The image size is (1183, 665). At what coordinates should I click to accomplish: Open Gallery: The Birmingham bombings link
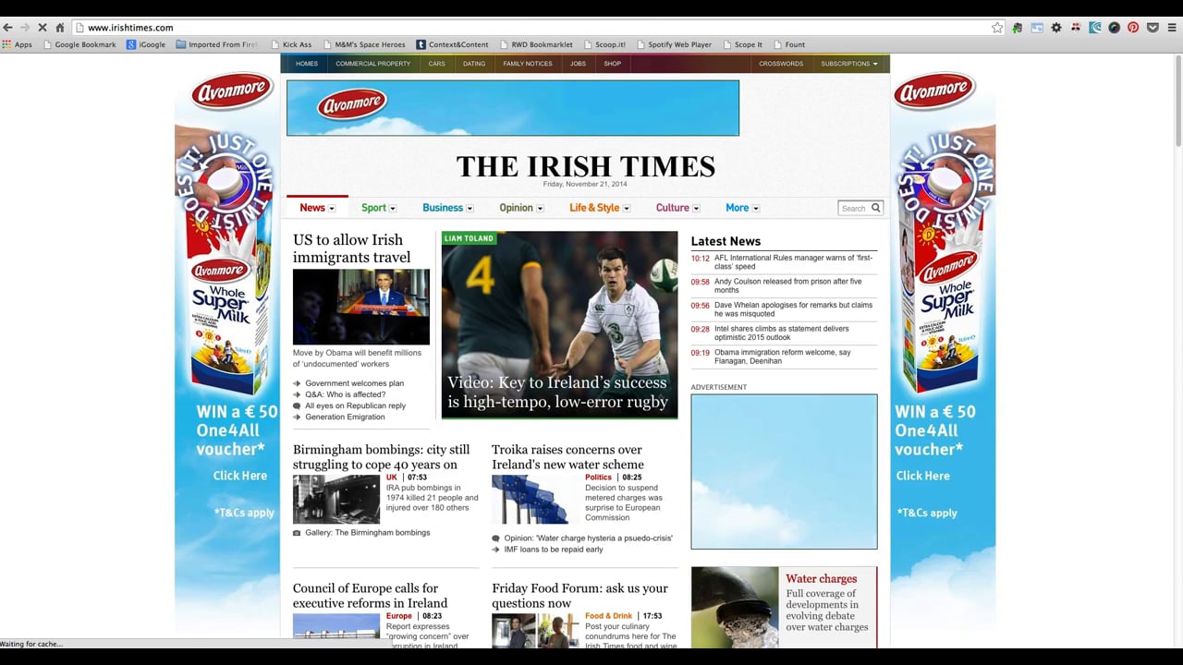368,533
